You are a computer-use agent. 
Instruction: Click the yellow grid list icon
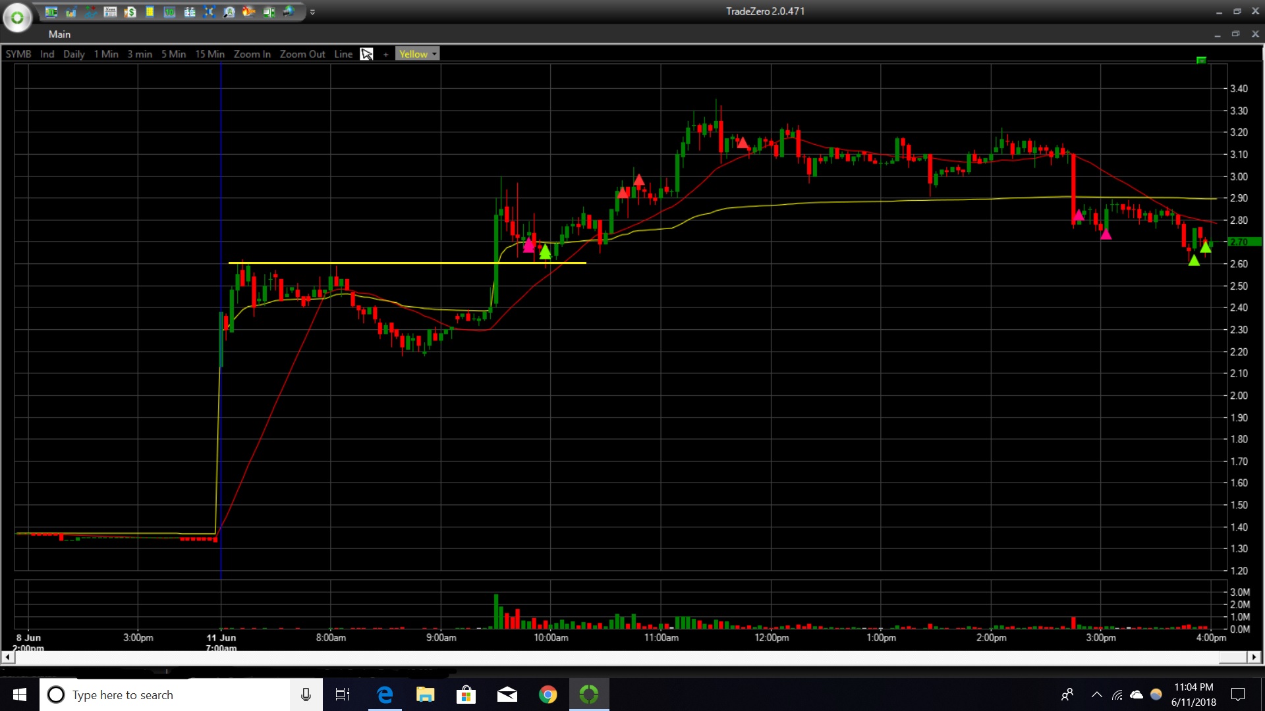point(150,12)
